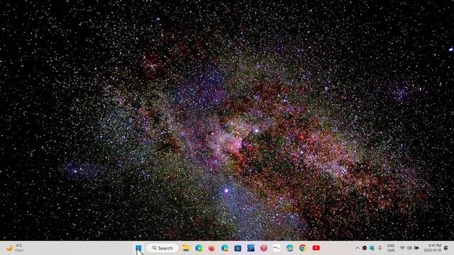454x255 pixels.
Task: Open the Edge icon right of Firefox
Action: pyautogui.click(x=225, y=248)
